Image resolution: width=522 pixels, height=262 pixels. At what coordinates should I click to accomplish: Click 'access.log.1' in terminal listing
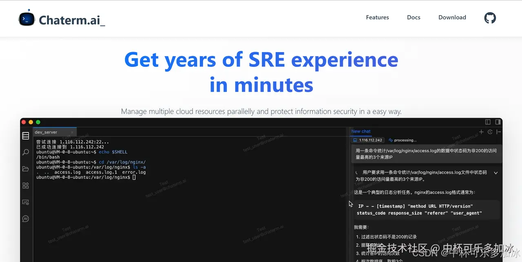pos(101,172)
